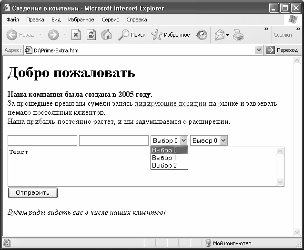
Task: Click textarea scrollbar down arrow
Action: click(x=280, y=182)
